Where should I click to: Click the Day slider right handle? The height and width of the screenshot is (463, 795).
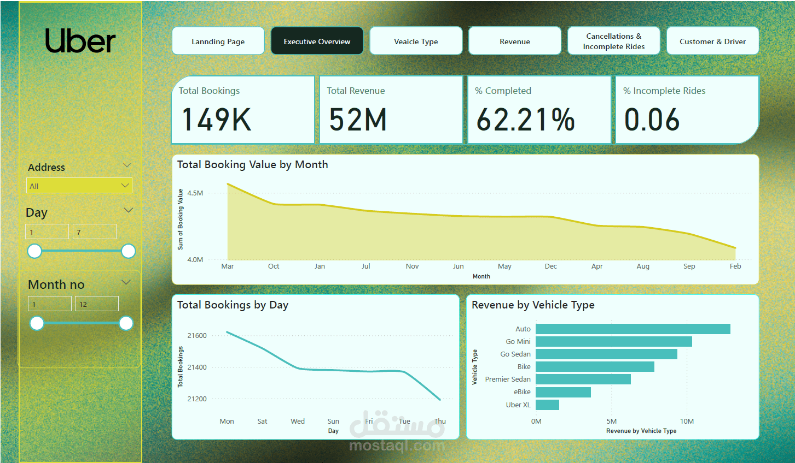129,251
